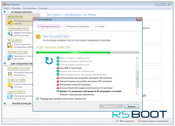Select ЧИСТКА ДИСКОВ sidebar heading
The height and width of the screenshot is (126, 175).
[x=15, y=40]
